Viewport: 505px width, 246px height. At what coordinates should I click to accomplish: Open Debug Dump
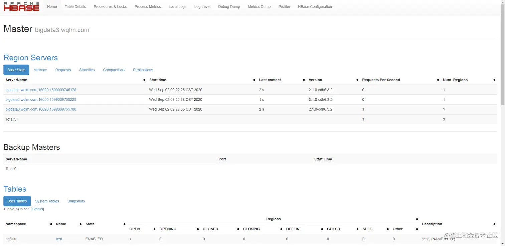coord(229,7)
